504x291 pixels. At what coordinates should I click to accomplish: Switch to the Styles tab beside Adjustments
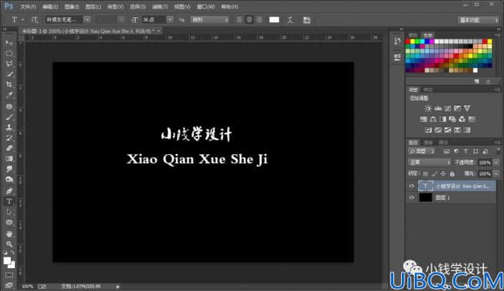pos(428,90)
